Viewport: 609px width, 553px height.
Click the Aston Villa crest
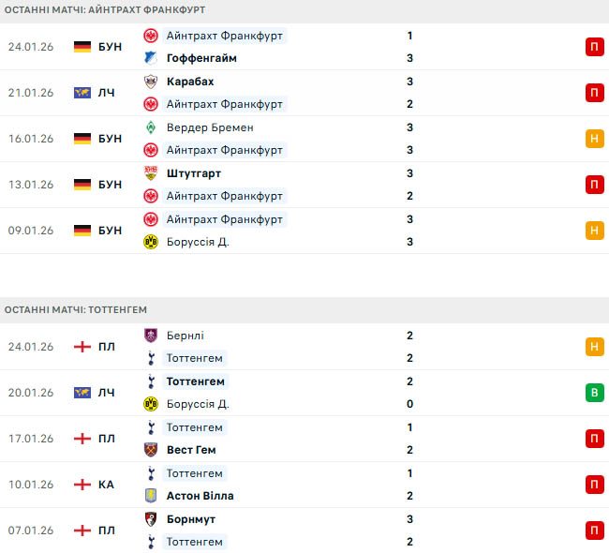coord(150,496)
